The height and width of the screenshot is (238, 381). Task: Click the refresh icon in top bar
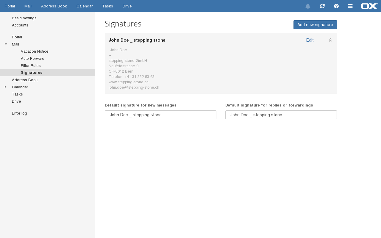point(322,6)
